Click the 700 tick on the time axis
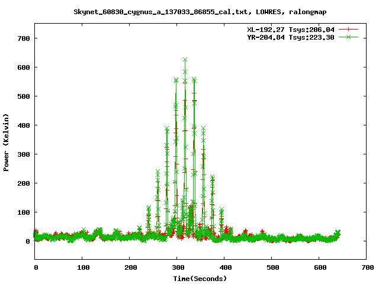Viewport: 379px width, 284px height. point(367,267)
